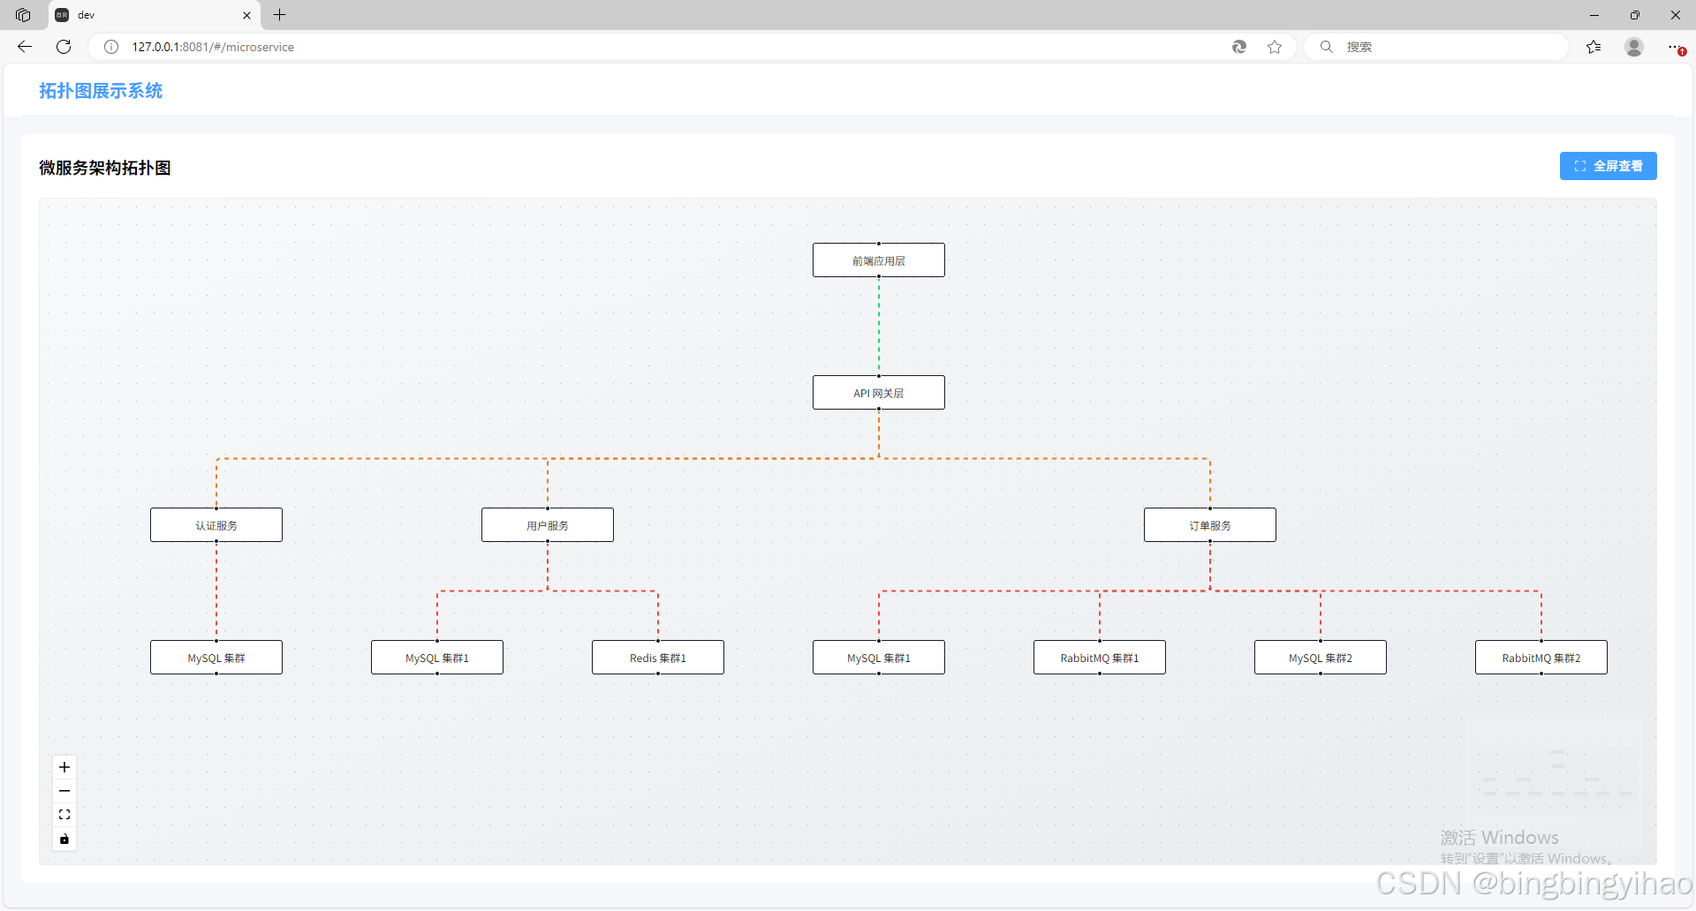The height and width of the screenshot is (911, 1696).
Task: Click the refresh-style icon beside the favorite star
Action: pos(1239,47)
